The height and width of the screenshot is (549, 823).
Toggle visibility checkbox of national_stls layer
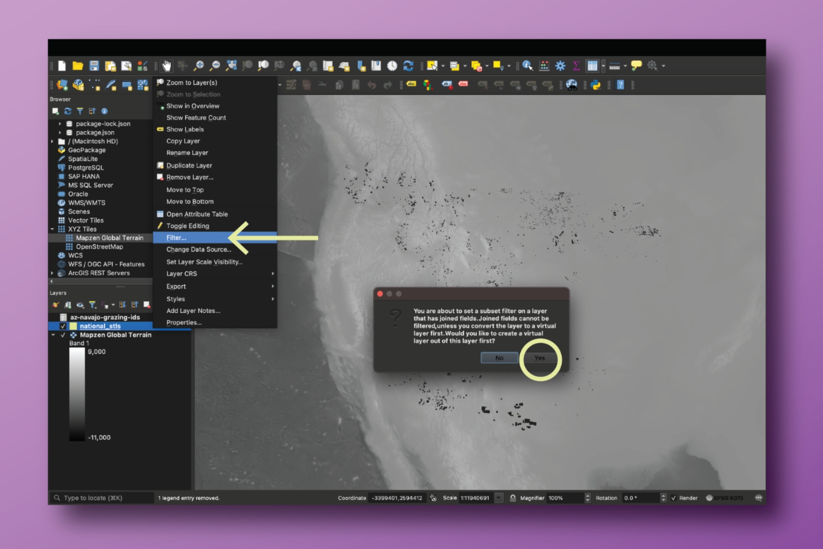point(63,326)
